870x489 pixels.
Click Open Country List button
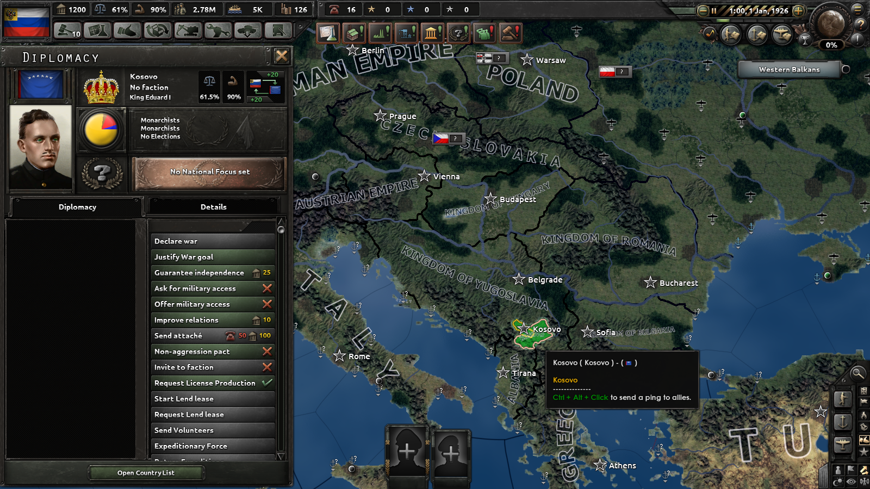point(146,473)
